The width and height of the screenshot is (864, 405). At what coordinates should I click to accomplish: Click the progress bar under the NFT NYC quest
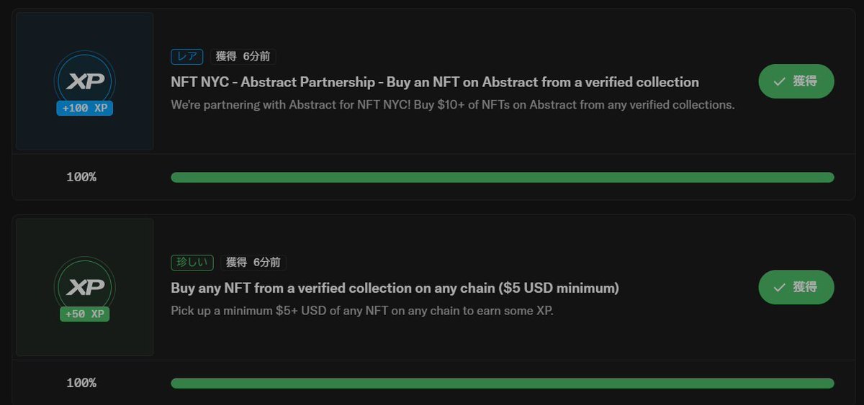503,177
